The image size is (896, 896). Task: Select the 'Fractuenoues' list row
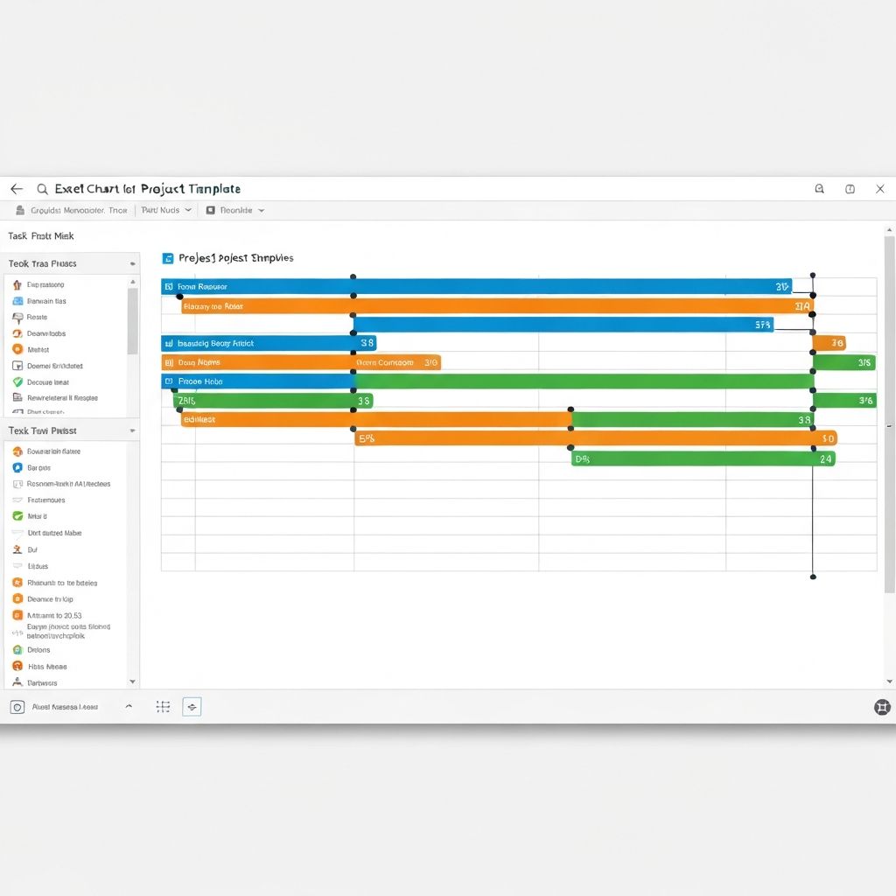pos(66,500)
